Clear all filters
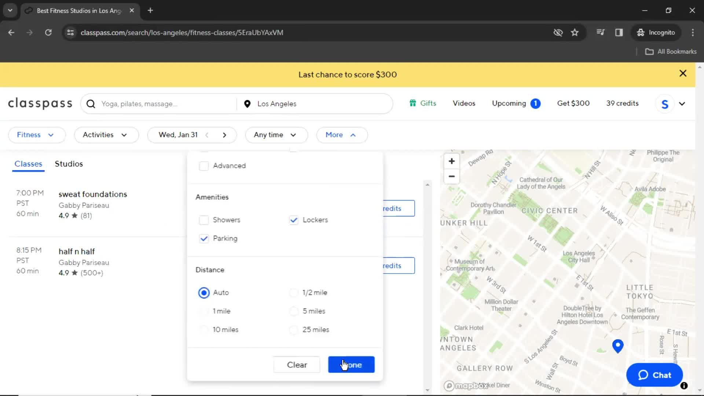704x396 pixels. click(x=297, y=365)
